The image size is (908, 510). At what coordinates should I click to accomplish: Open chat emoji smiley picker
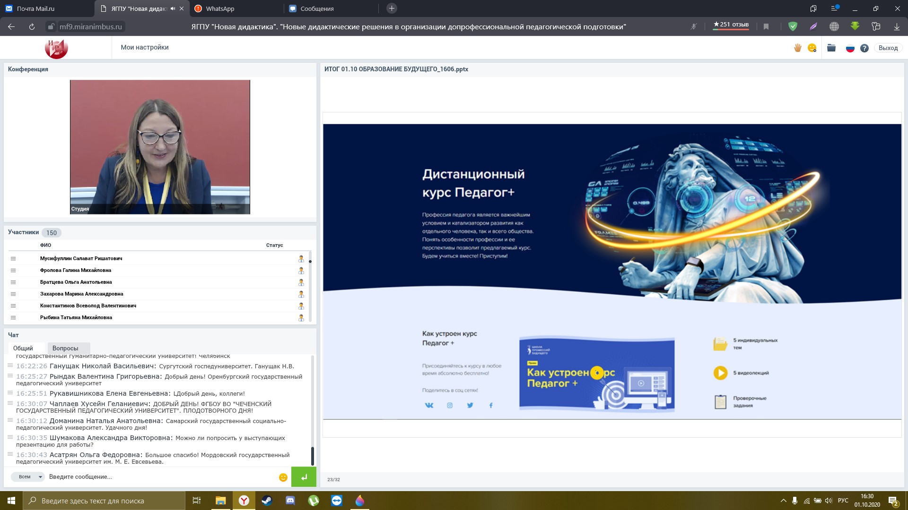pos(283,477)
